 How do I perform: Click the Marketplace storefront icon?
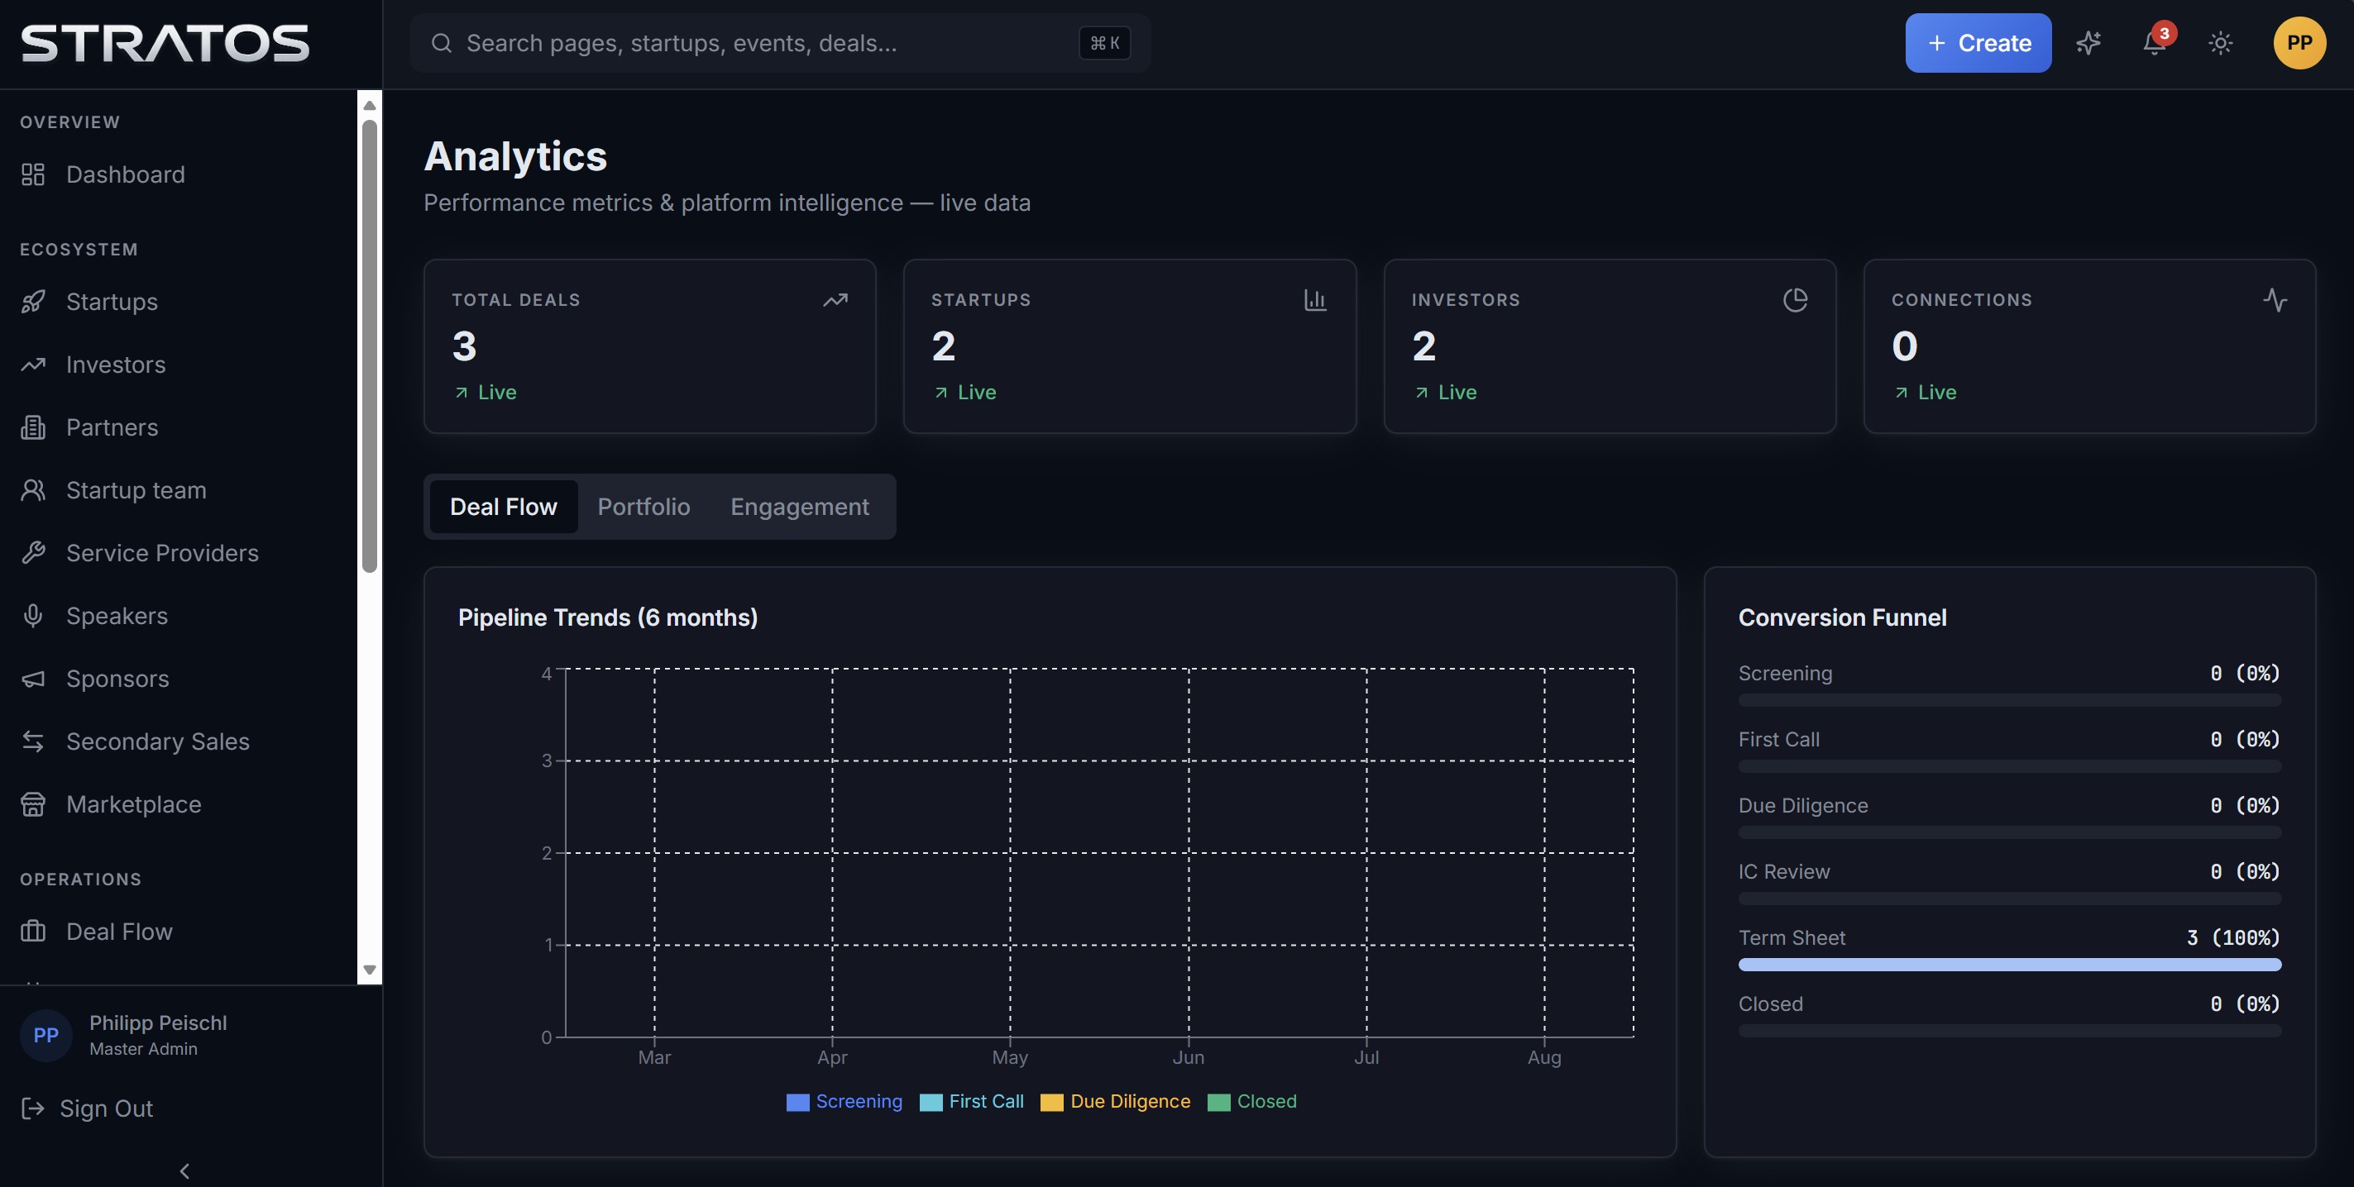pos(33,804)
